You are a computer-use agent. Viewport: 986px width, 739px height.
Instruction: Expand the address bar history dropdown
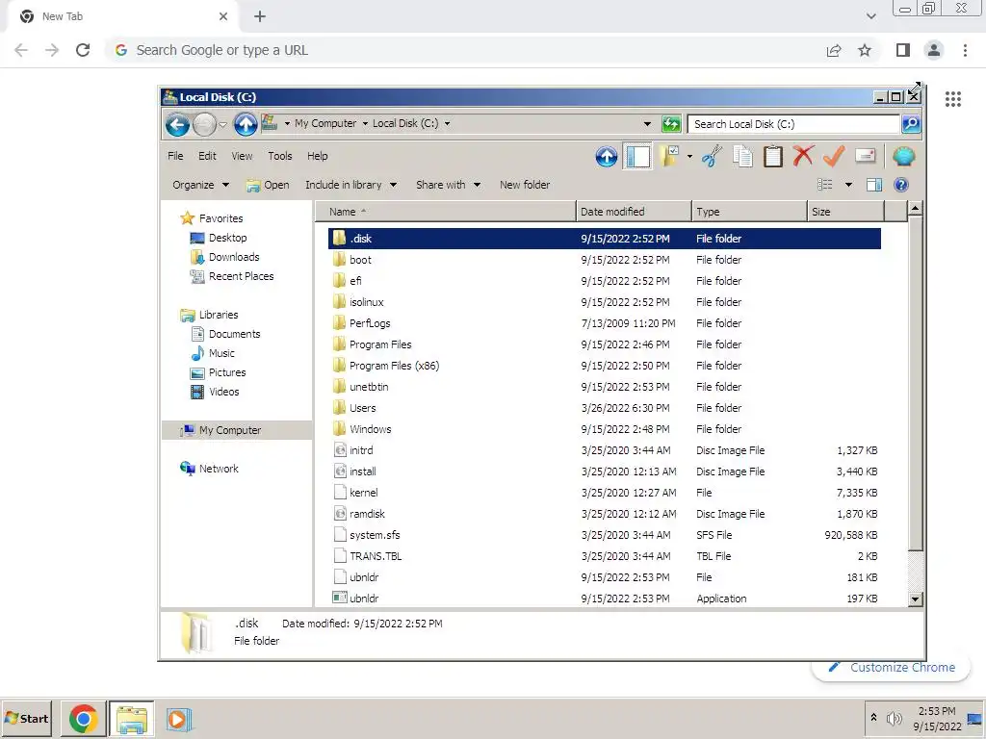[x=647, y=124]
